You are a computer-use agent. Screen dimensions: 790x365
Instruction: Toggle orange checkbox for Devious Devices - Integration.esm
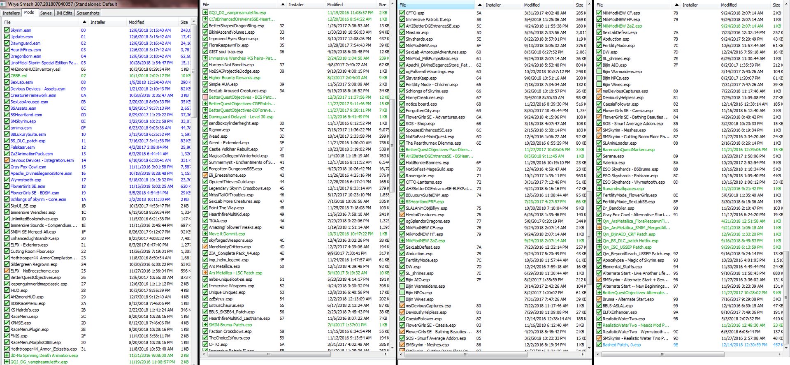(7, 160)
